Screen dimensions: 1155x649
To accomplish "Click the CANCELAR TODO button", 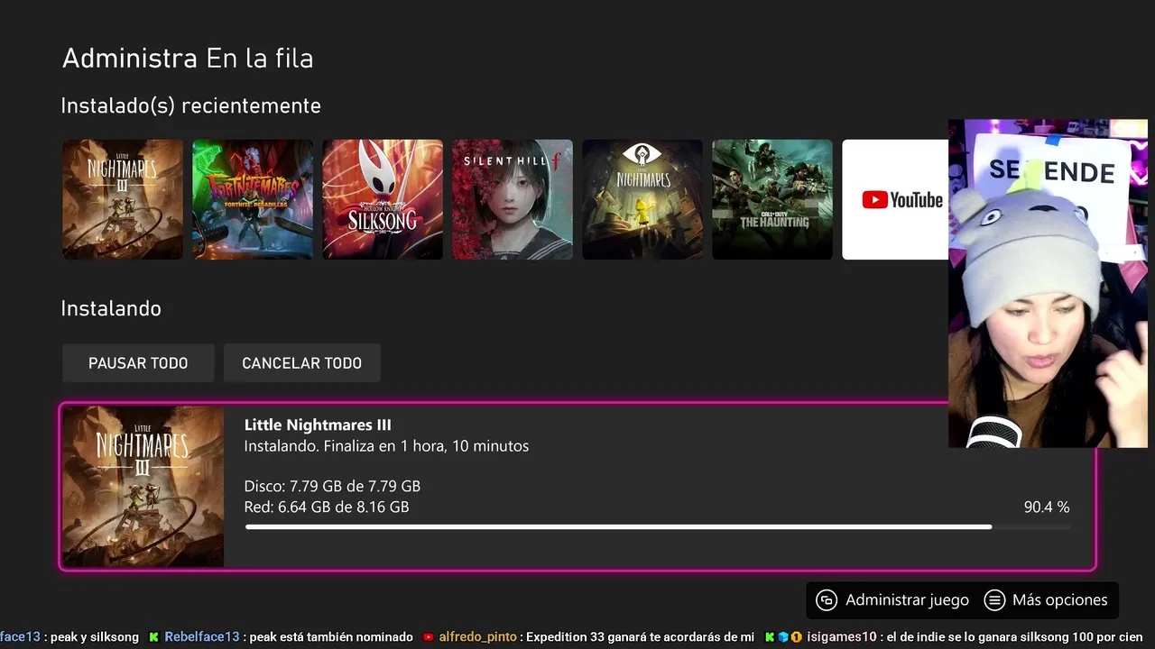I will 301,363.
